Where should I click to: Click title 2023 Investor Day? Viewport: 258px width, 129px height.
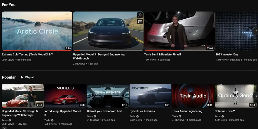[227, 54]
